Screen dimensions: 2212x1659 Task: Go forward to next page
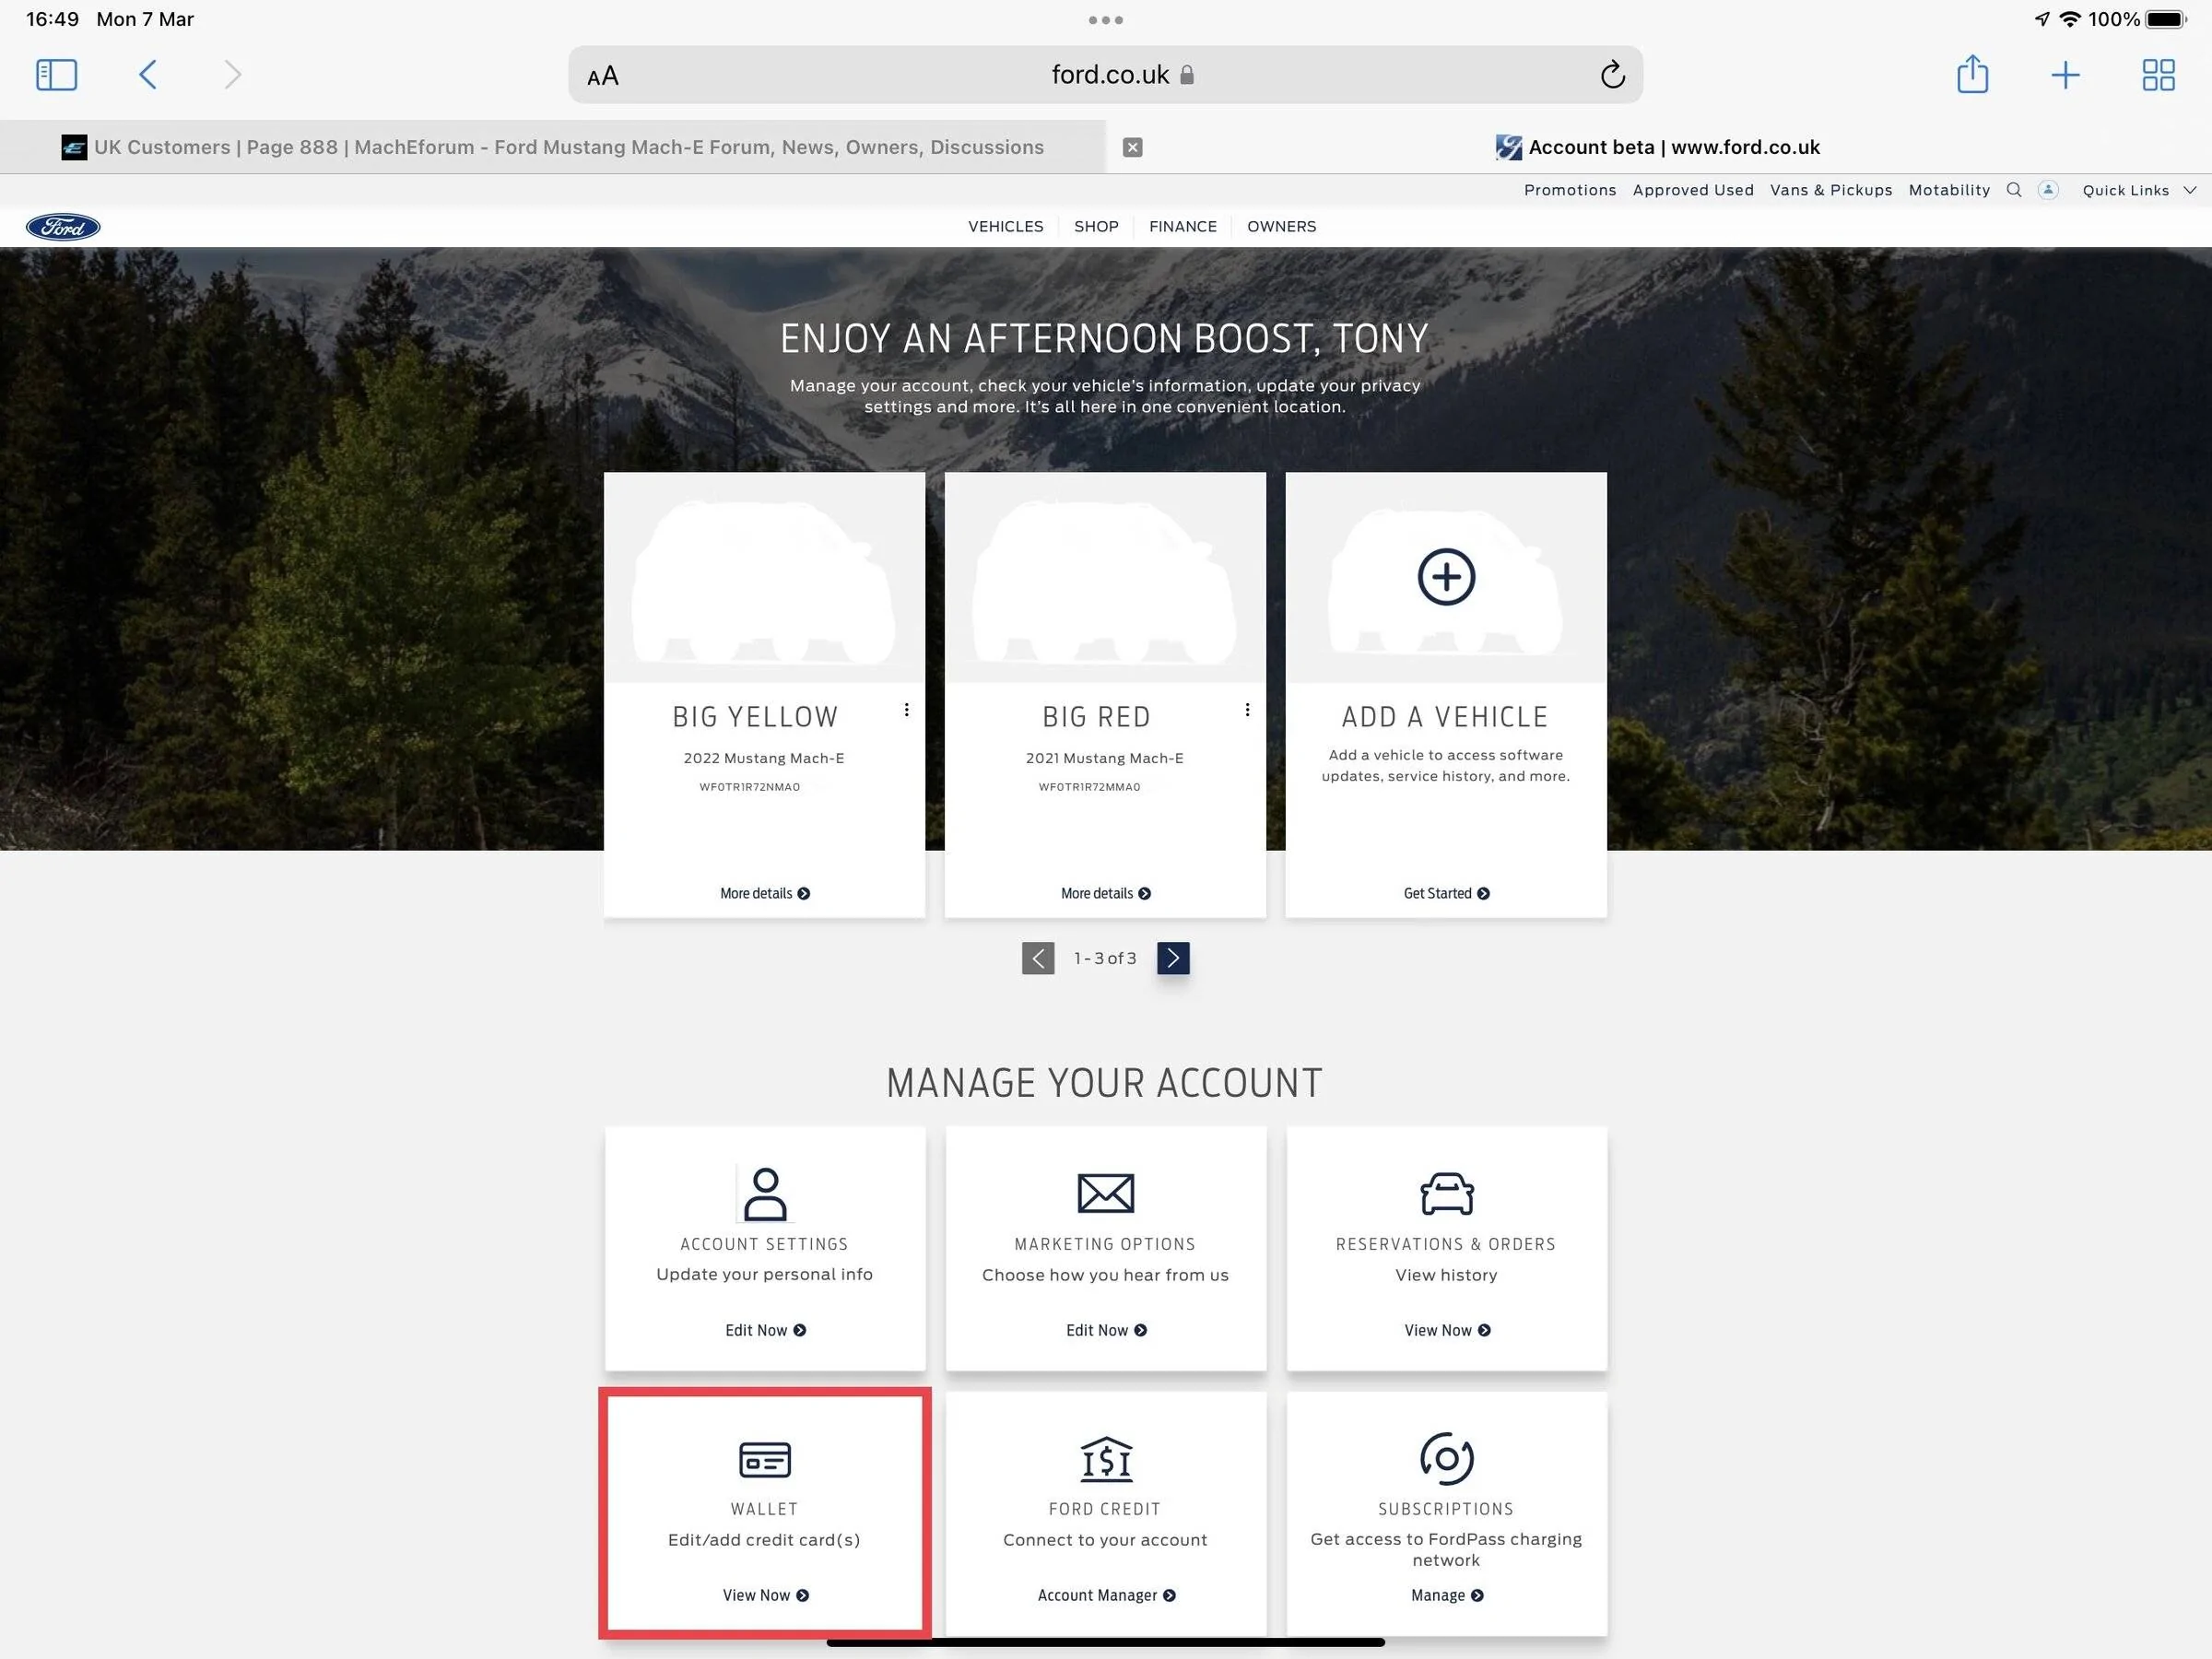pos(232,75)
